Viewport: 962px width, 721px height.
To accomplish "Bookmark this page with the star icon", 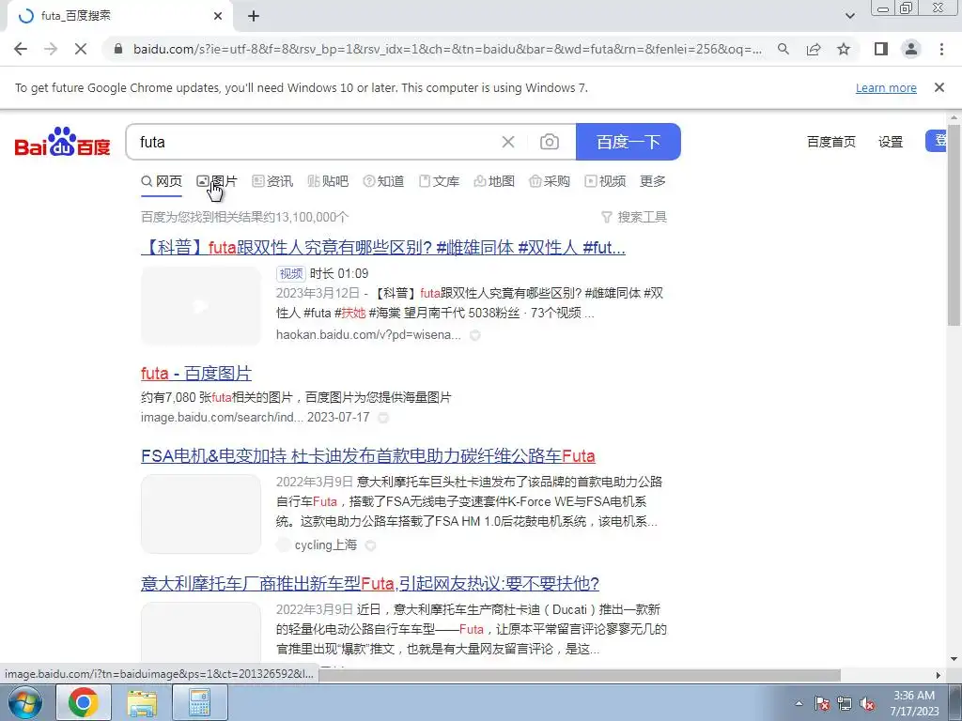I will point(844,49).
